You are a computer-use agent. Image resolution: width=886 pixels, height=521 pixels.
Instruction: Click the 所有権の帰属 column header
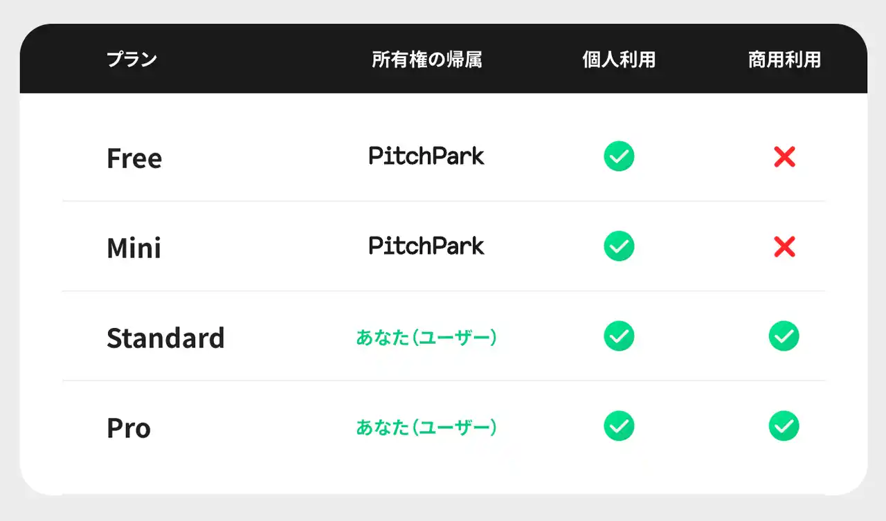(426, 60)
